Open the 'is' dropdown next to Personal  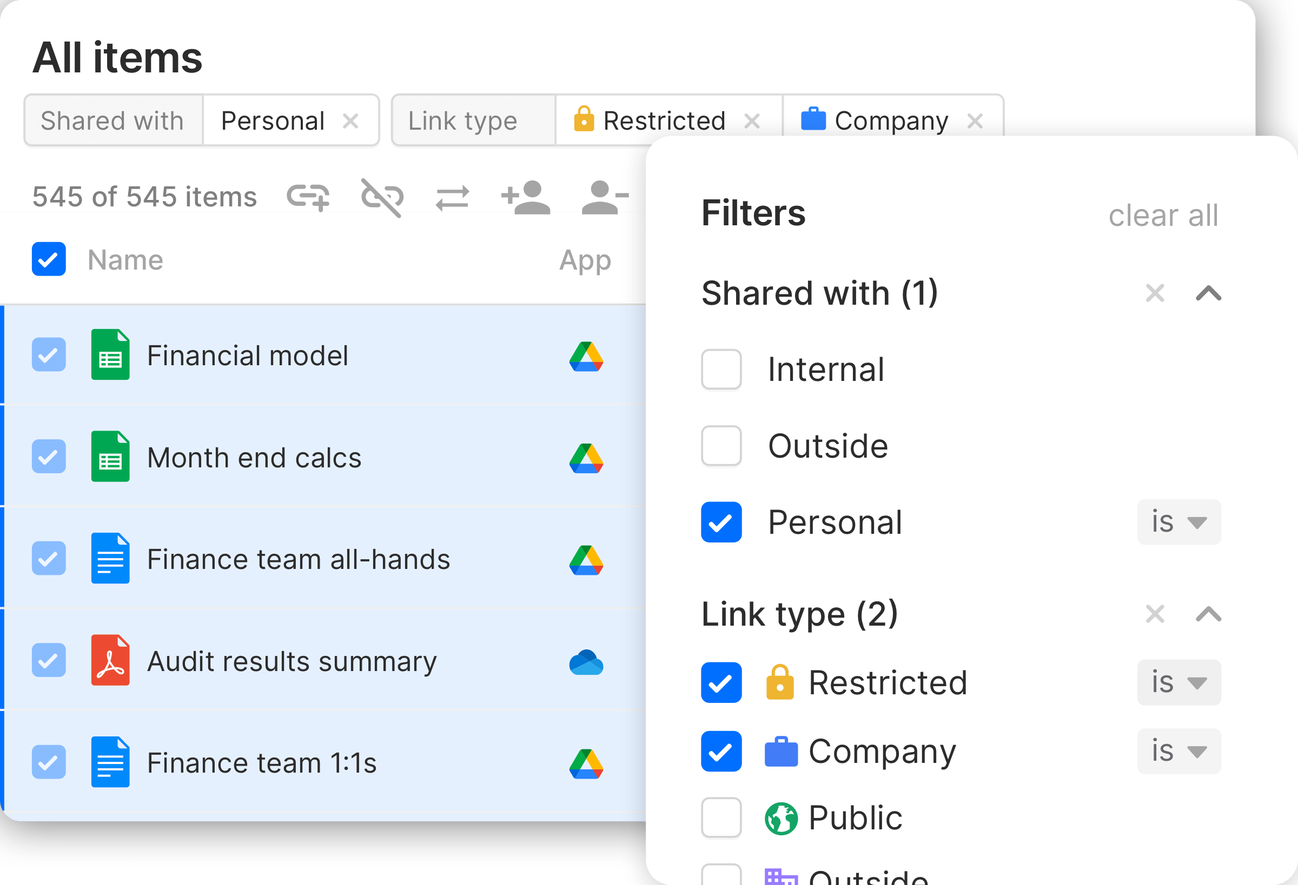[1178, 522]
